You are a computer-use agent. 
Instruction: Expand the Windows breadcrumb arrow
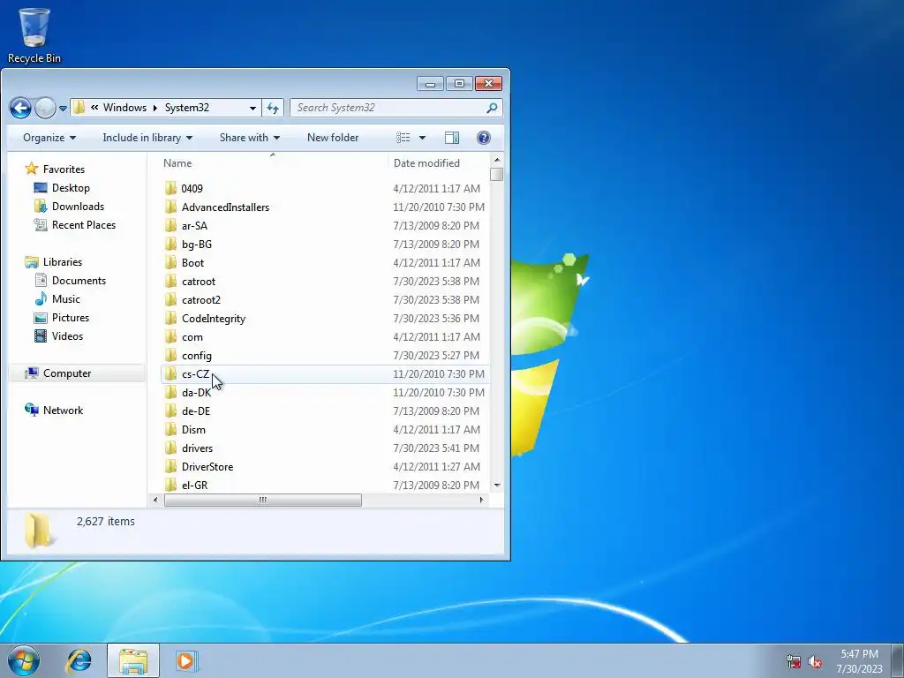(x=155, y=108)
